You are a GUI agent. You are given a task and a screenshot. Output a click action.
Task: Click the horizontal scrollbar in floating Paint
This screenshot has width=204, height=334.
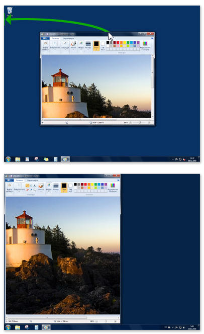[80, 120]
